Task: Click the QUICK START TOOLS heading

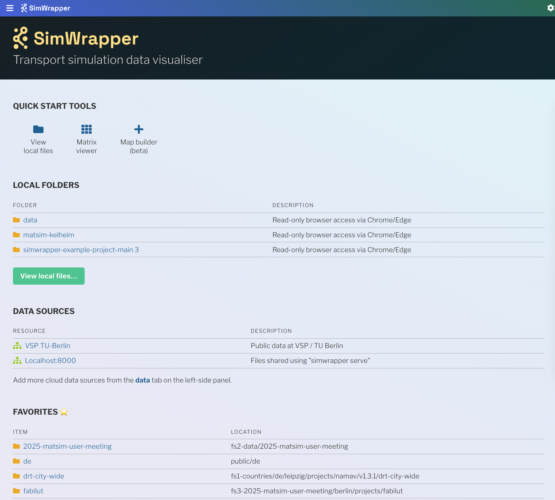Action: coord(54,106)
